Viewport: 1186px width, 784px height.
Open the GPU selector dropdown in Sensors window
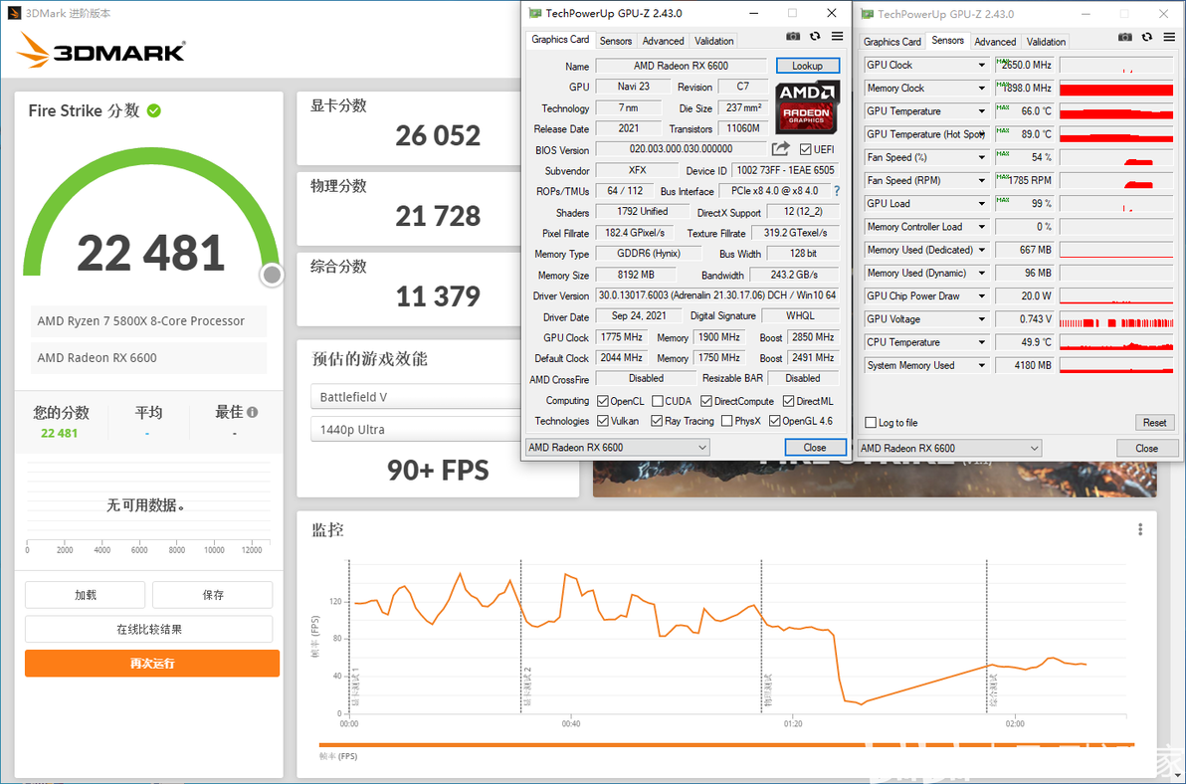click(x=950, y=448)
